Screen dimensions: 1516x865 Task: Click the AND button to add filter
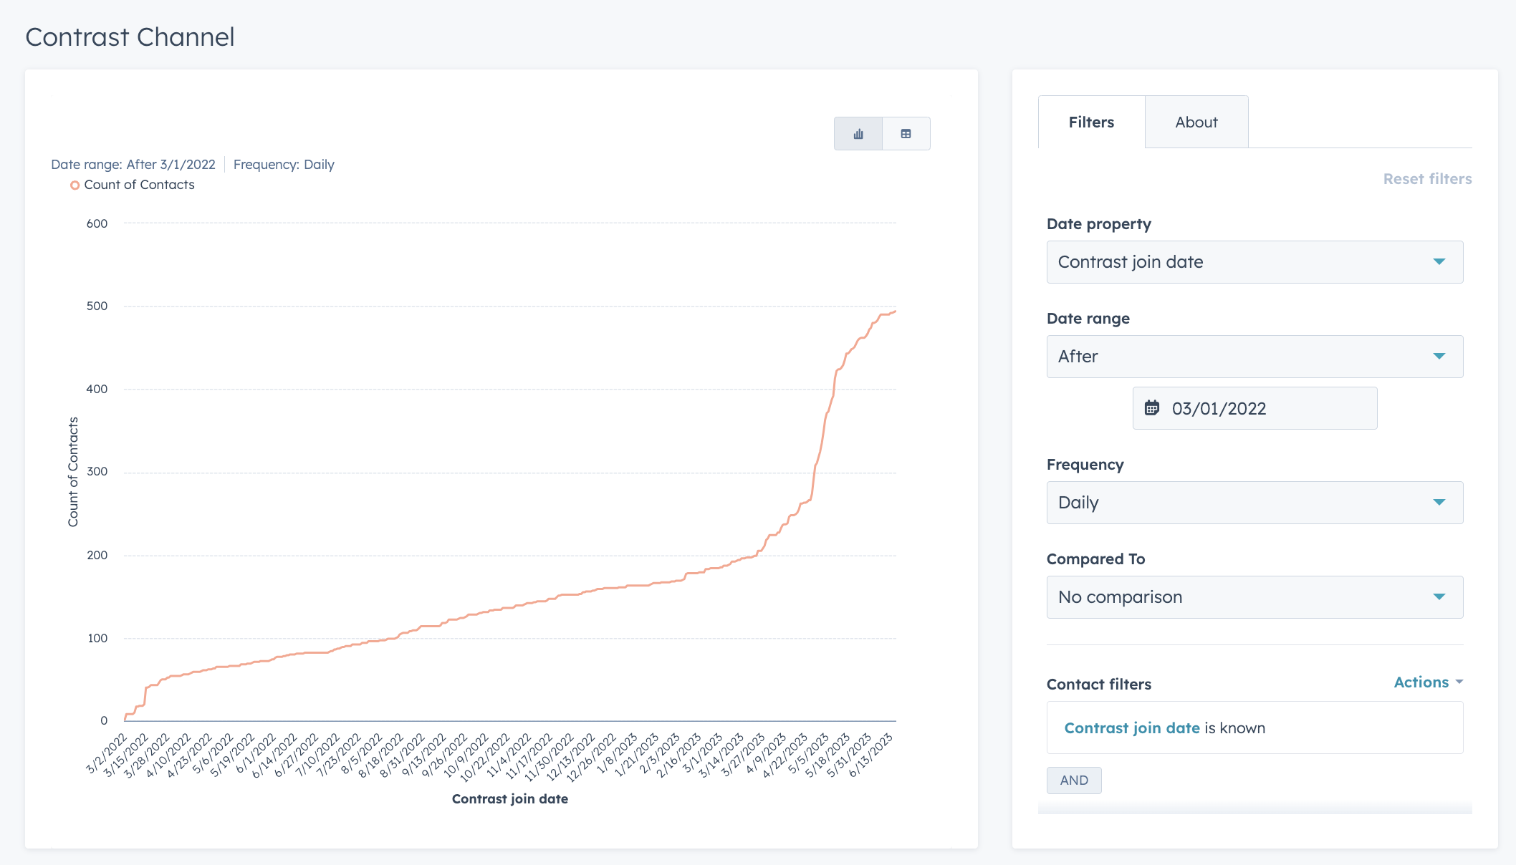click(x=1073, y=780)
